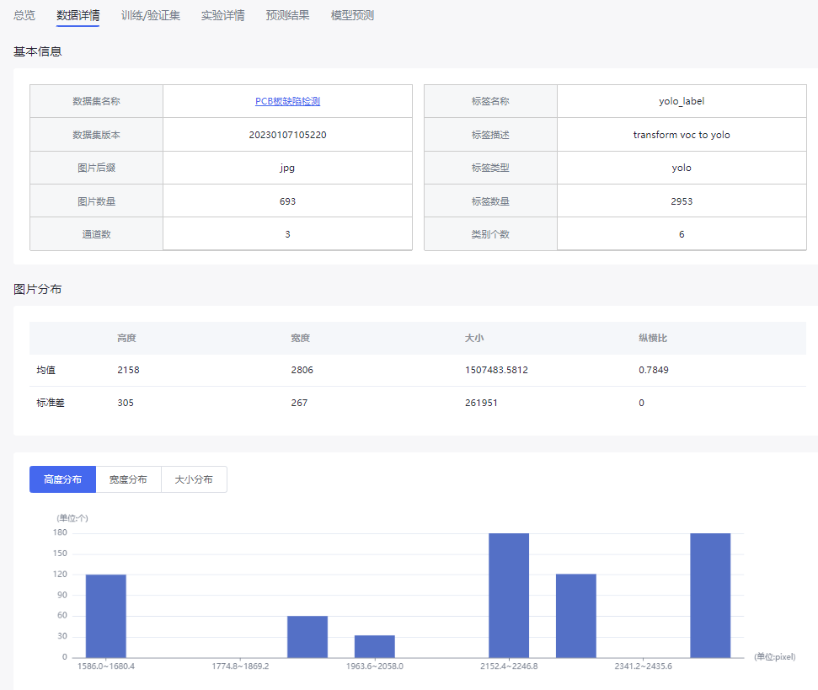Click the dataset version value 20230107105220

(x=287, y=135)
